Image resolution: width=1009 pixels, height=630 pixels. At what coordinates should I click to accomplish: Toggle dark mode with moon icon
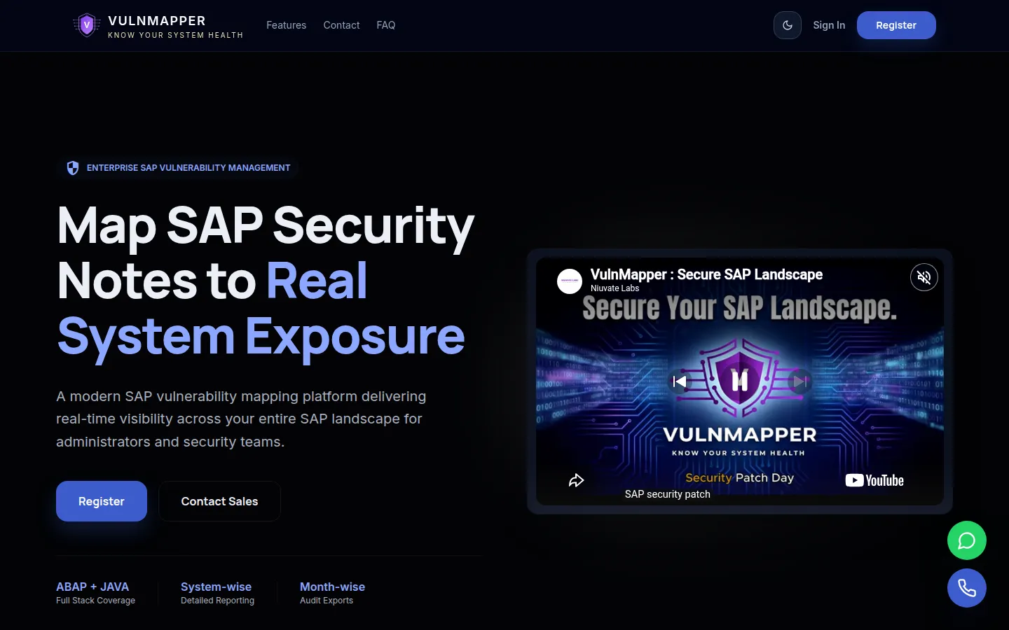tap(788, 25)
